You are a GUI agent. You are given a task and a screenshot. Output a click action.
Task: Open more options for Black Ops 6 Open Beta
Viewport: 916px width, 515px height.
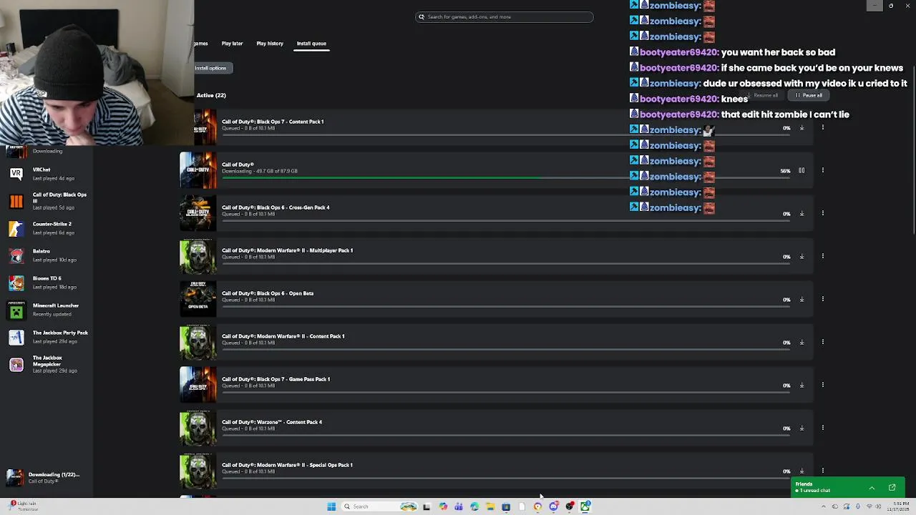(x=823, y=299)
